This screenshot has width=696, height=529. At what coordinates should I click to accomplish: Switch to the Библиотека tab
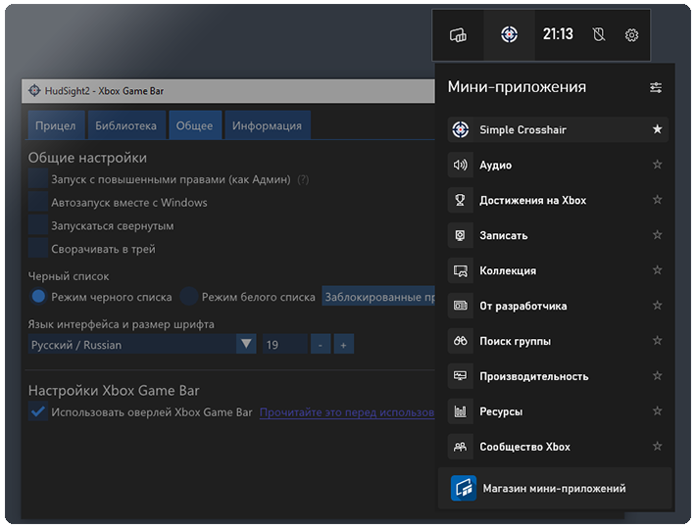coord(126,125)
